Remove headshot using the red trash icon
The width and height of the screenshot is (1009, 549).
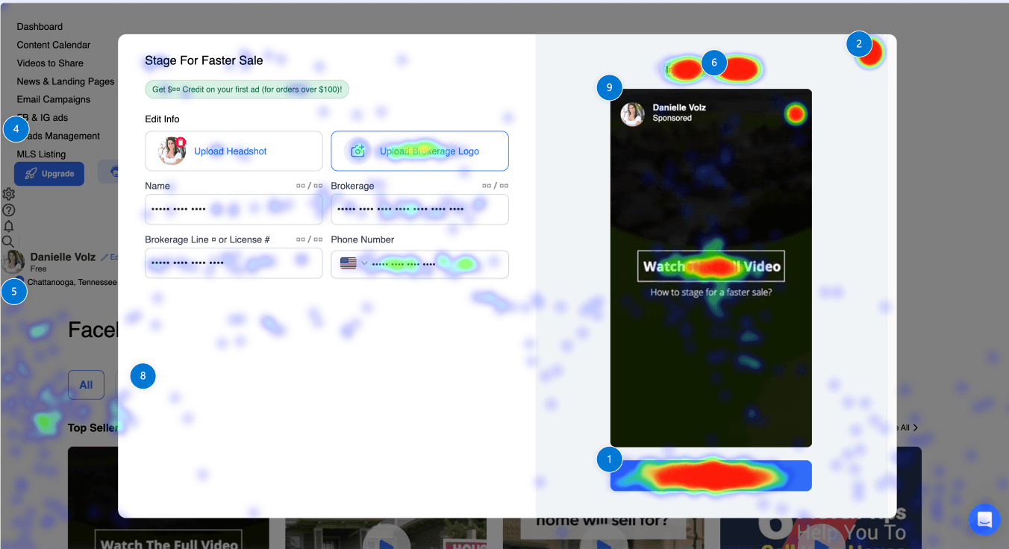tap(181, 142)
